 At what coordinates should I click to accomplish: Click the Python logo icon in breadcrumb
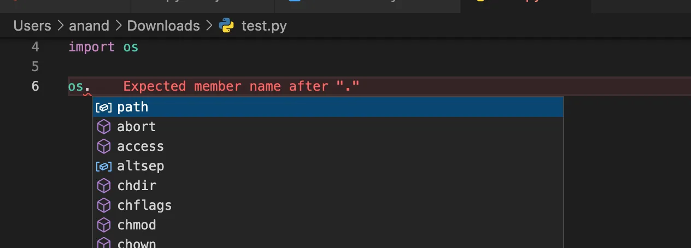click(x=226, y=26)
